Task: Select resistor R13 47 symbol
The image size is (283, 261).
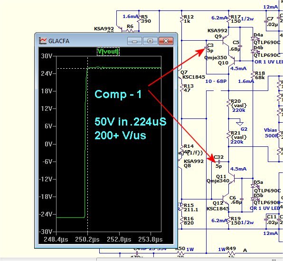Action: coord(182,88)
